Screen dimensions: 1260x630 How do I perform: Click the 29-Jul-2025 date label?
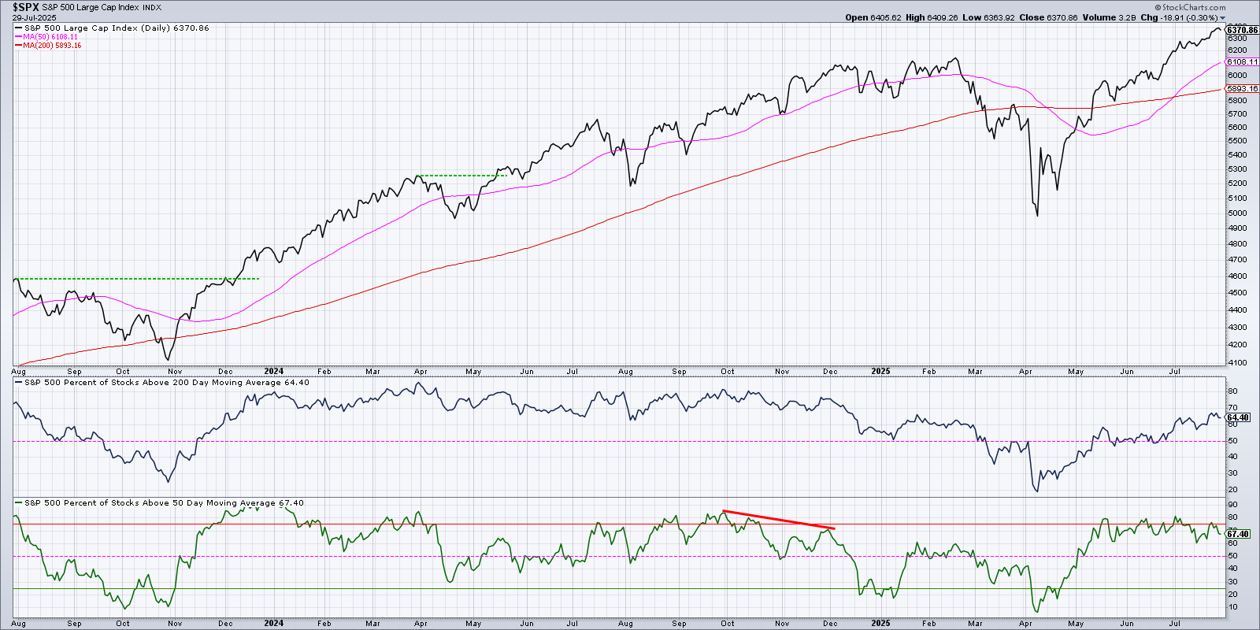pos(34,17)
